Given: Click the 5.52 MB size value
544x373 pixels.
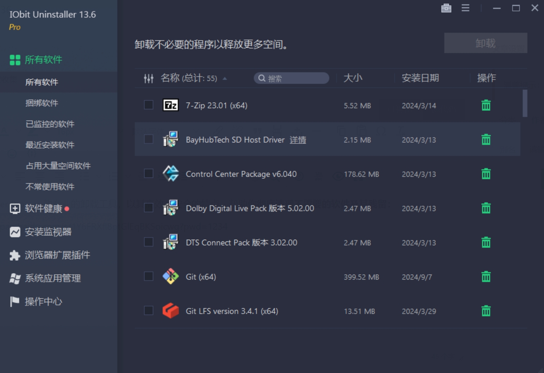Looking at the screenshot, I should click(357, 106).
